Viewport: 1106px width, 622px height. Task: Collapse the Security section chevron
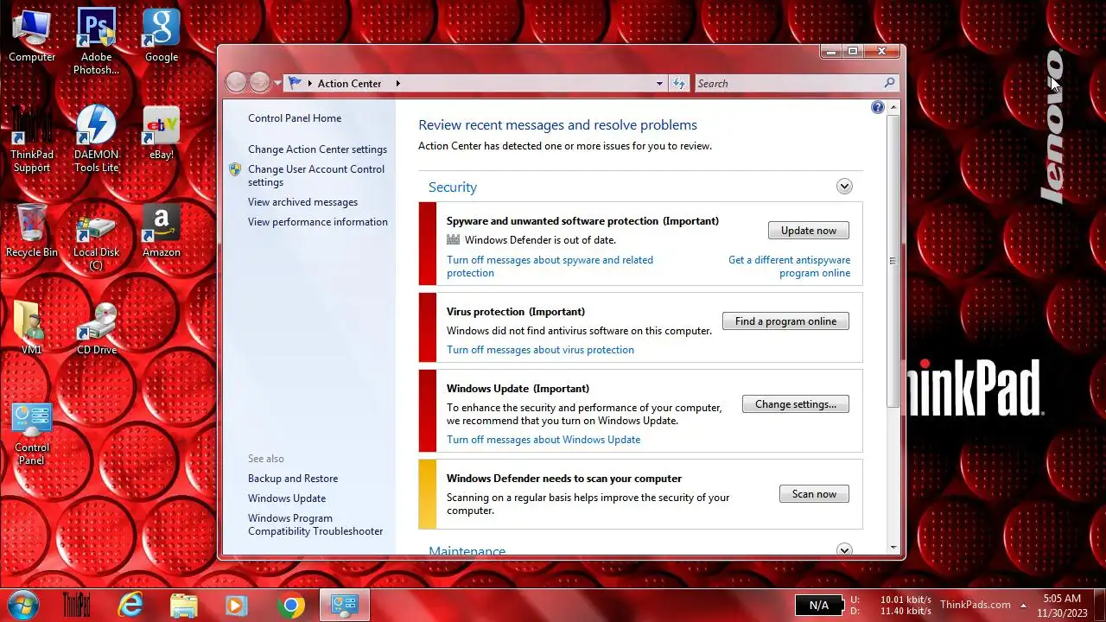pyautogui.click(x=844, y=187)
